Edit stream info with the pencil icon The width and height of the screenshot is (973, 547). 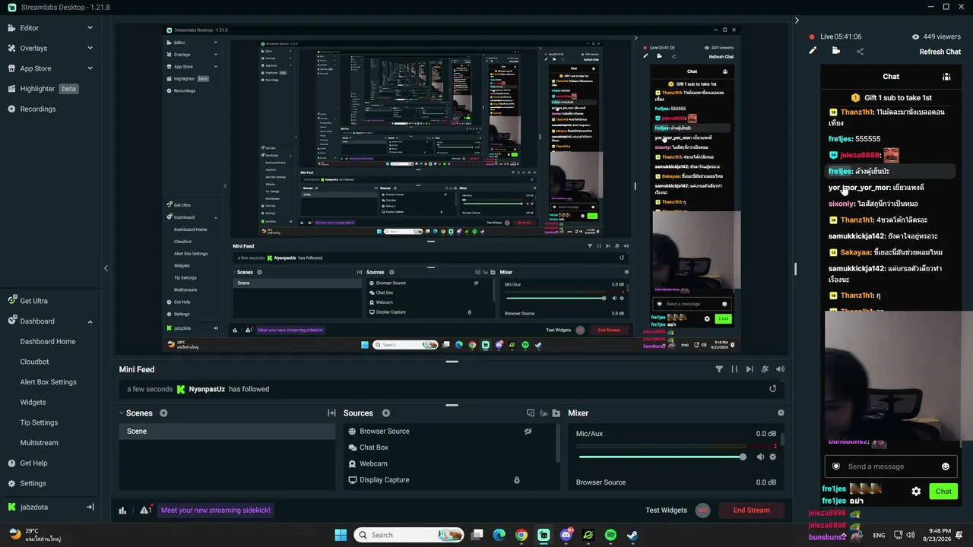click(813, 51)
